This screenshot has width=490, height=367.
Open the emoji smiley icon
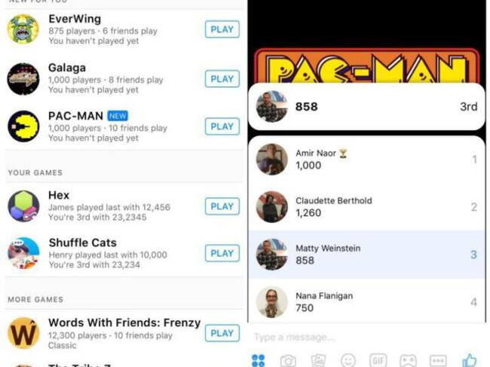[348, 360]
